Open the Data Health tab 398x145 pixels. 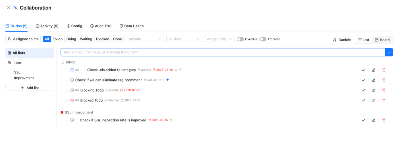pyautogui.click(x=132, y=26)
